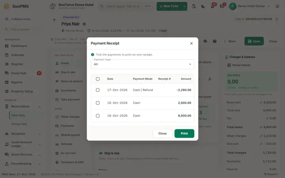
Task: Tick the Cash 2,000.00 payment checkbox
Action: (98, 103)
